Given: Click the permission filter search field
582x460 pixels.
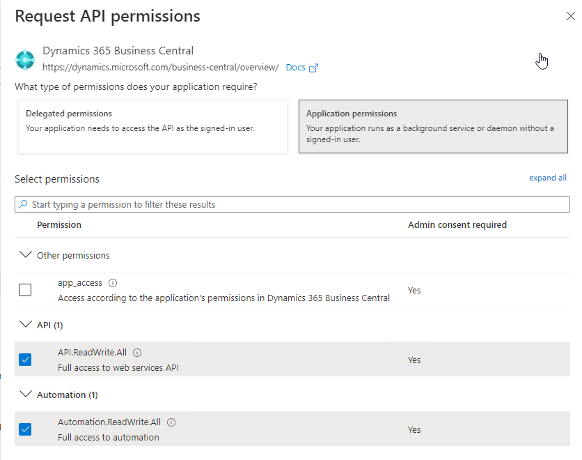Looking at the screenshot, I should pos(292,204).
